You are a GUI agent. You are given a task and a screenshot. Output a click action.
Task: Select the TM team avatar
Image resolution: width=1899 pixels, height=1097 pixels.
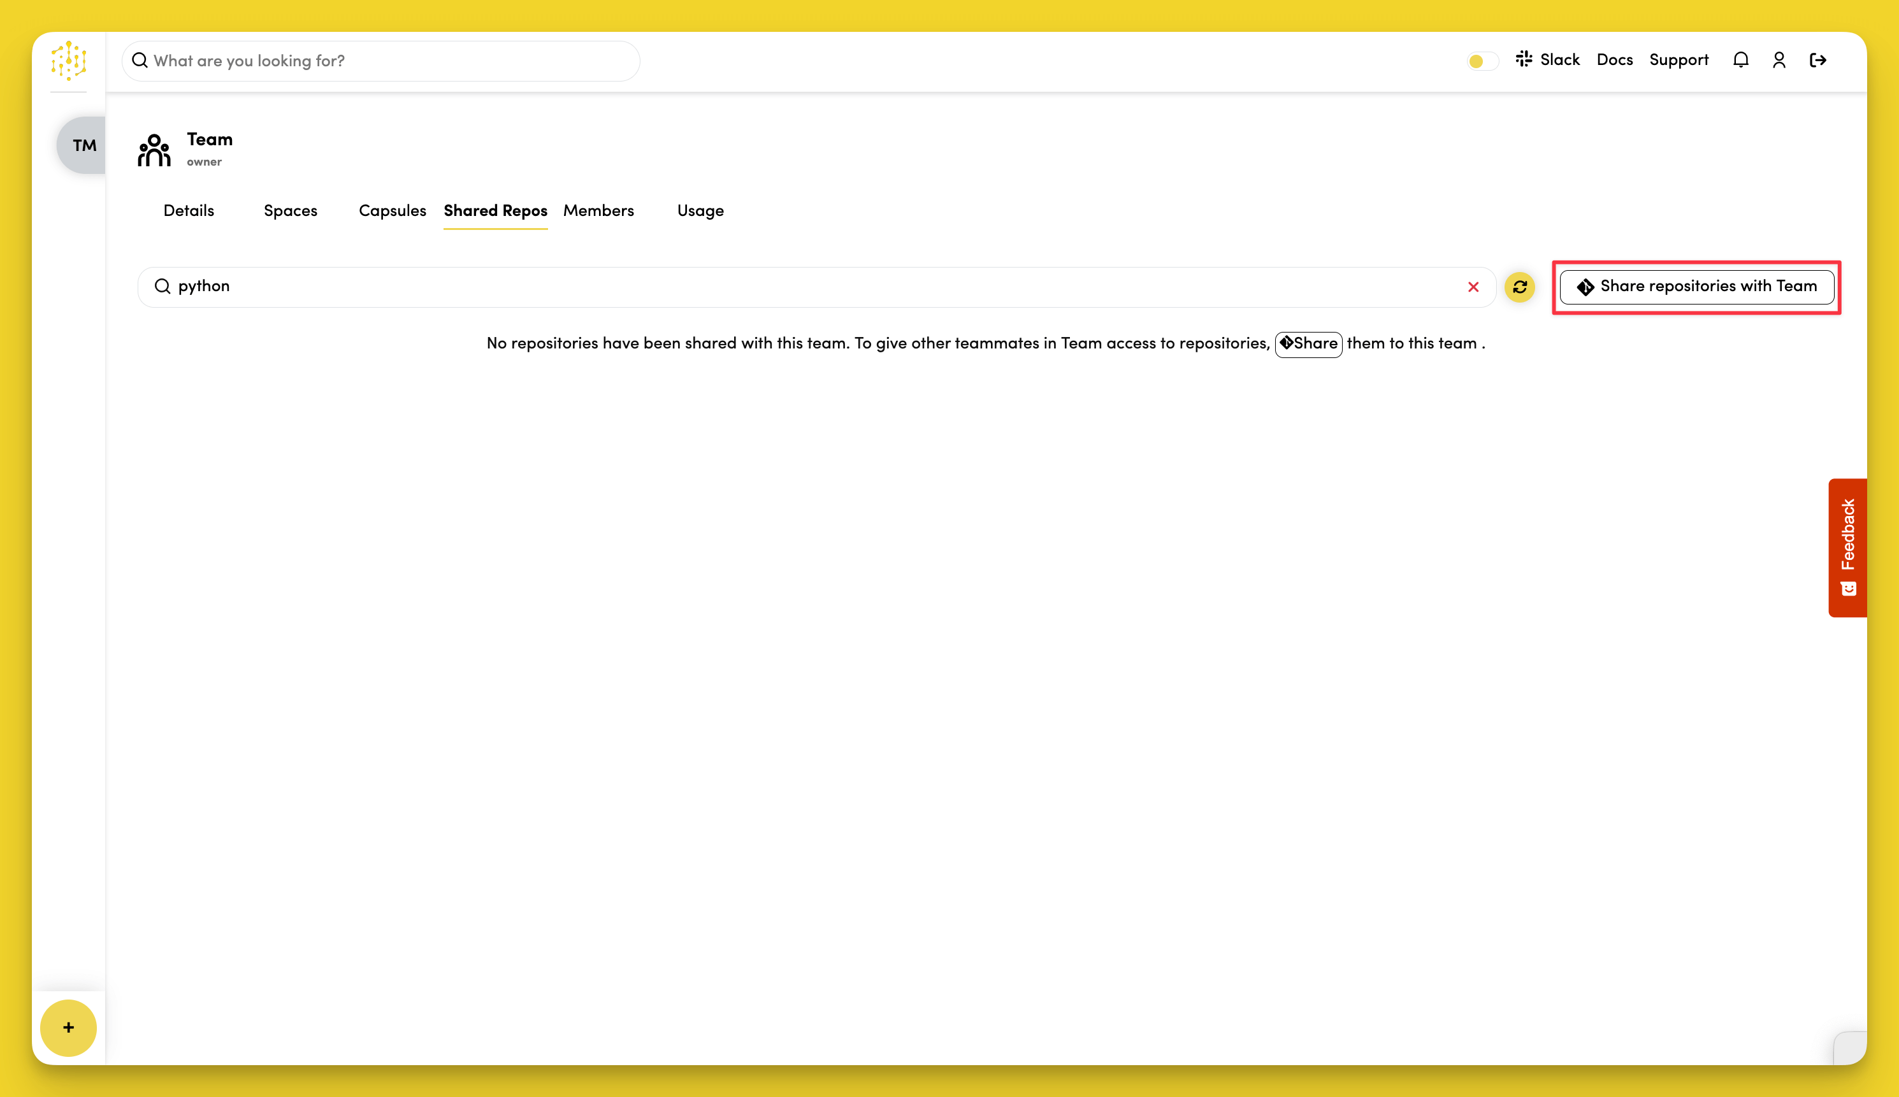(x=83, y=145)
